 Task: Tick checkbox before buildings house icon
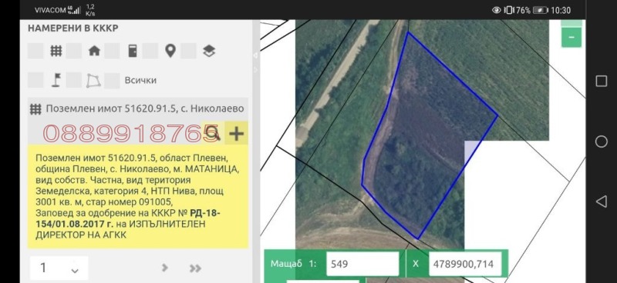pos(73,51)
